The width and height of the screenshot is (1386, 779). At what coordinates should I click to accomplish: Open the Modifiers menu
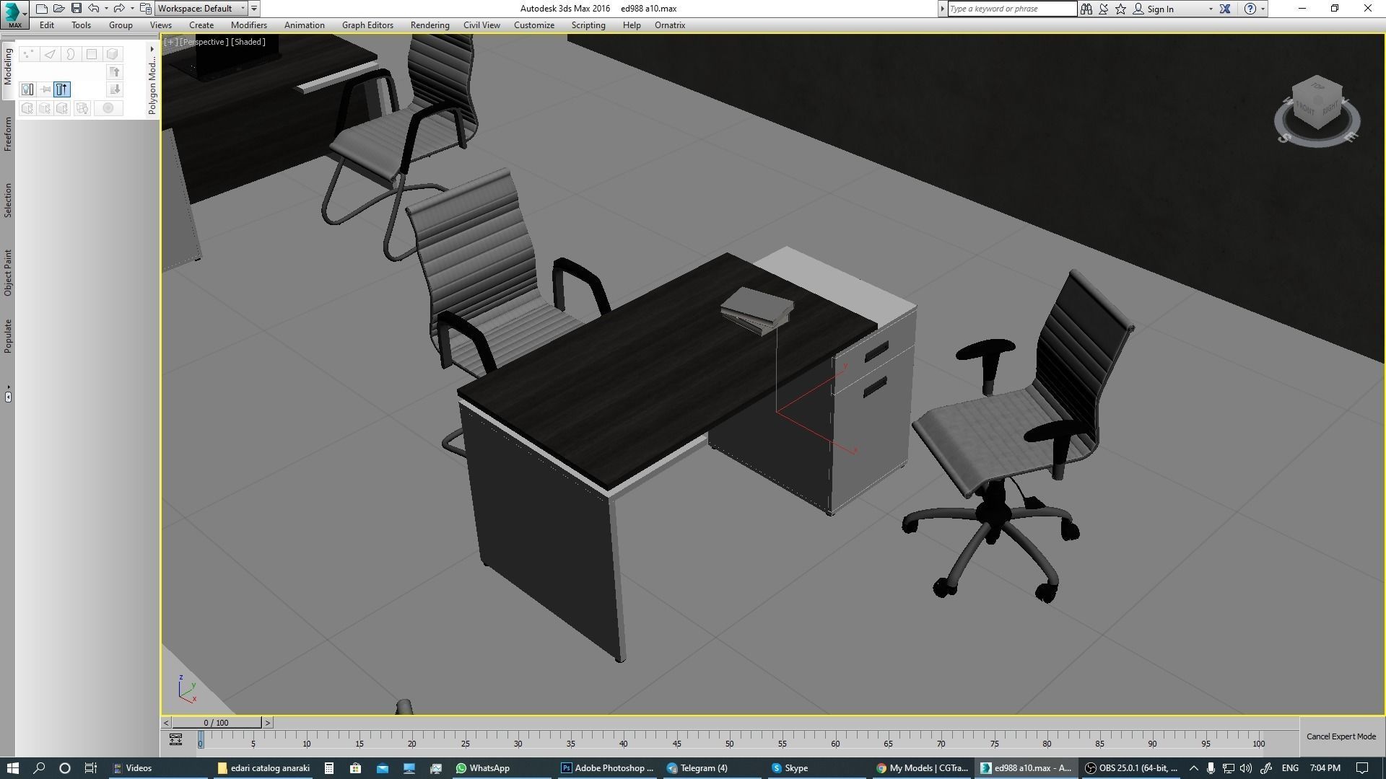tap(249, 25)
